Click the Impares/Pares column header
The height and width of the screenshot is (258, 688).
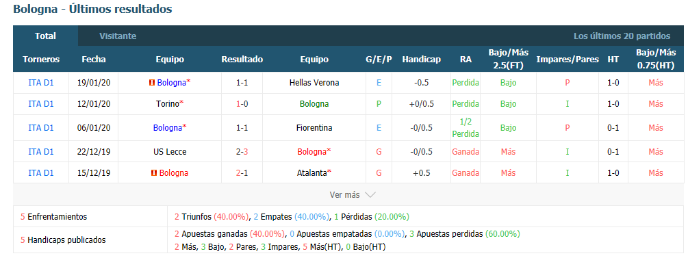coord(568,60)
